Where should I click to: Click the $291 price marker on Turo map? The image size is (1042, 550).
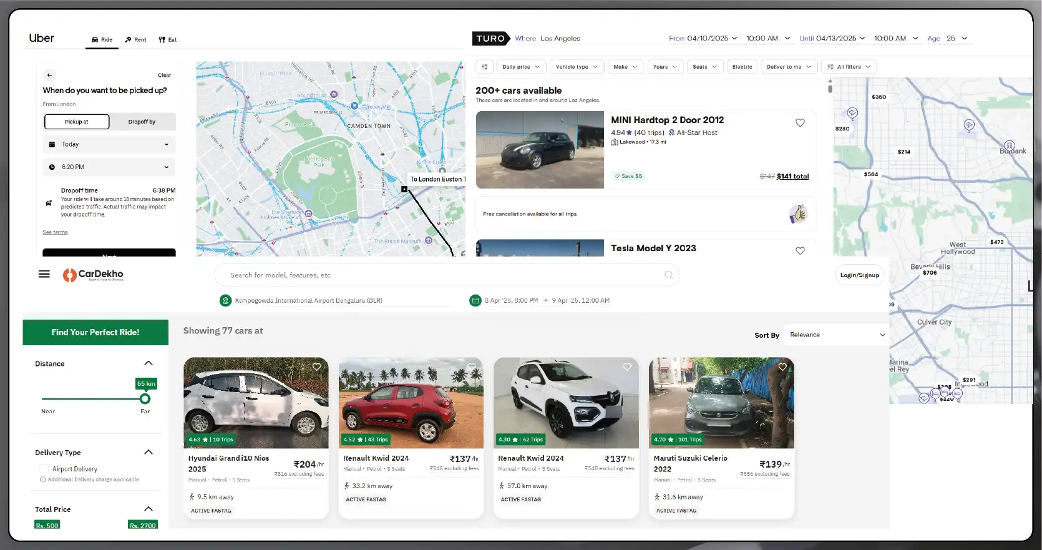[x=968, y=380]
